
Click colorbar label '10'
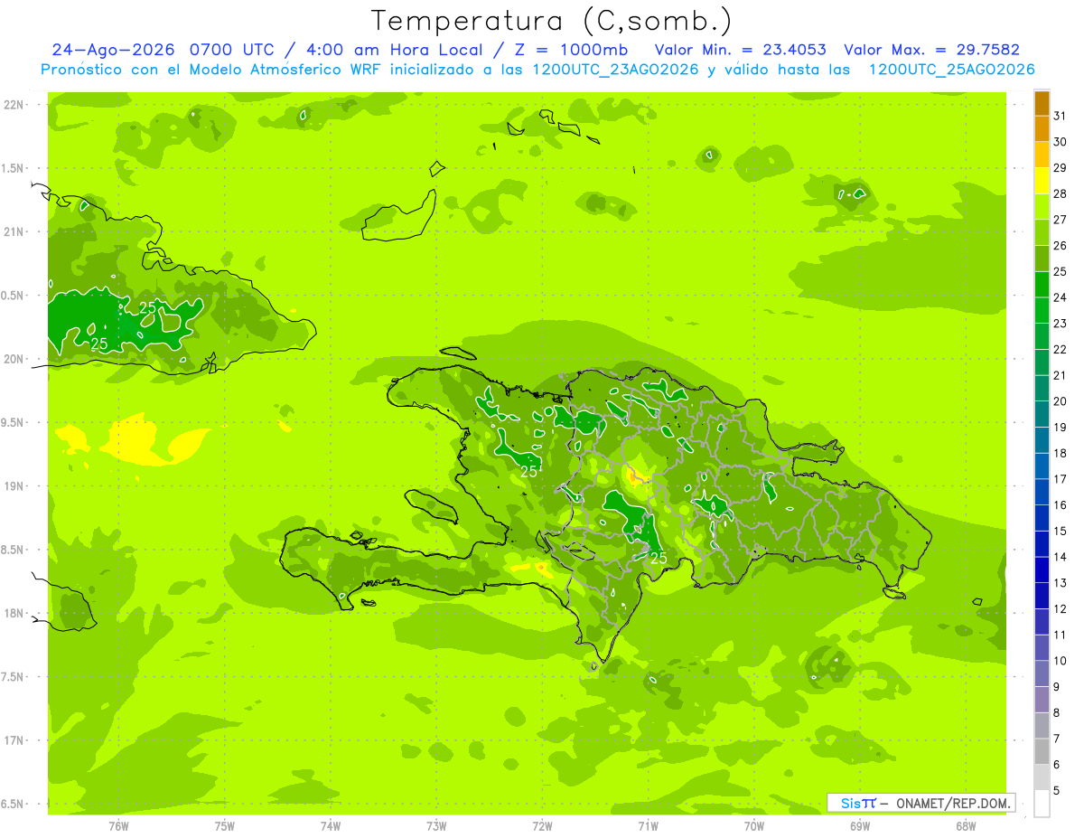1061,661
